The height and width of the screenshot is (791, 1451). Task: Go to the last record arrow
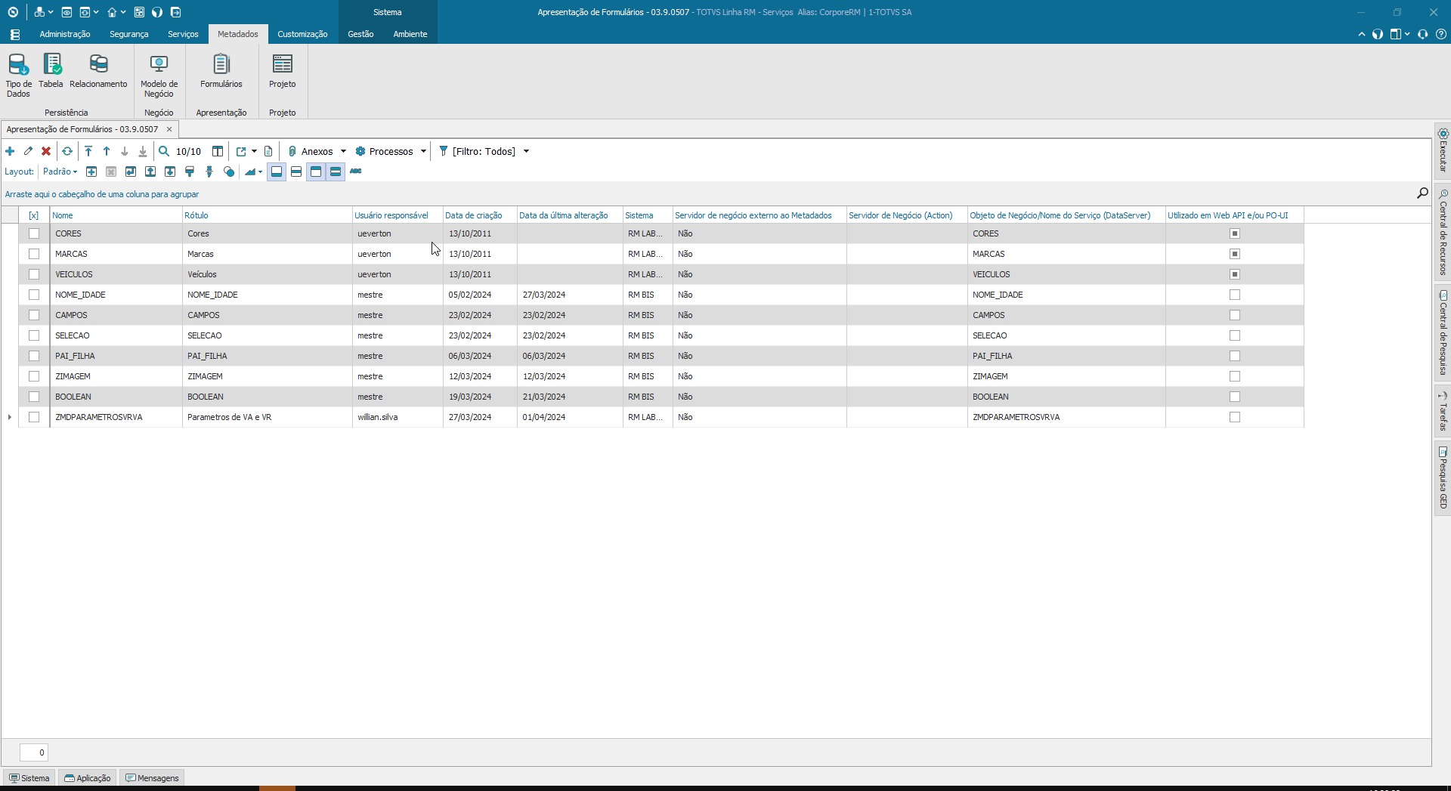(143, 151)
